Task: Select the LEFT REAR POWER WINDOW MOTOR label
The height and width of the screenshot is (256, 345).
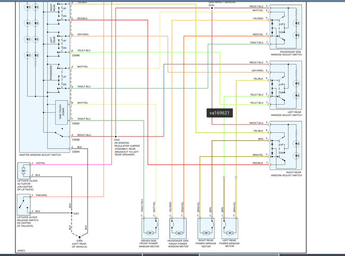Action: 229,243
